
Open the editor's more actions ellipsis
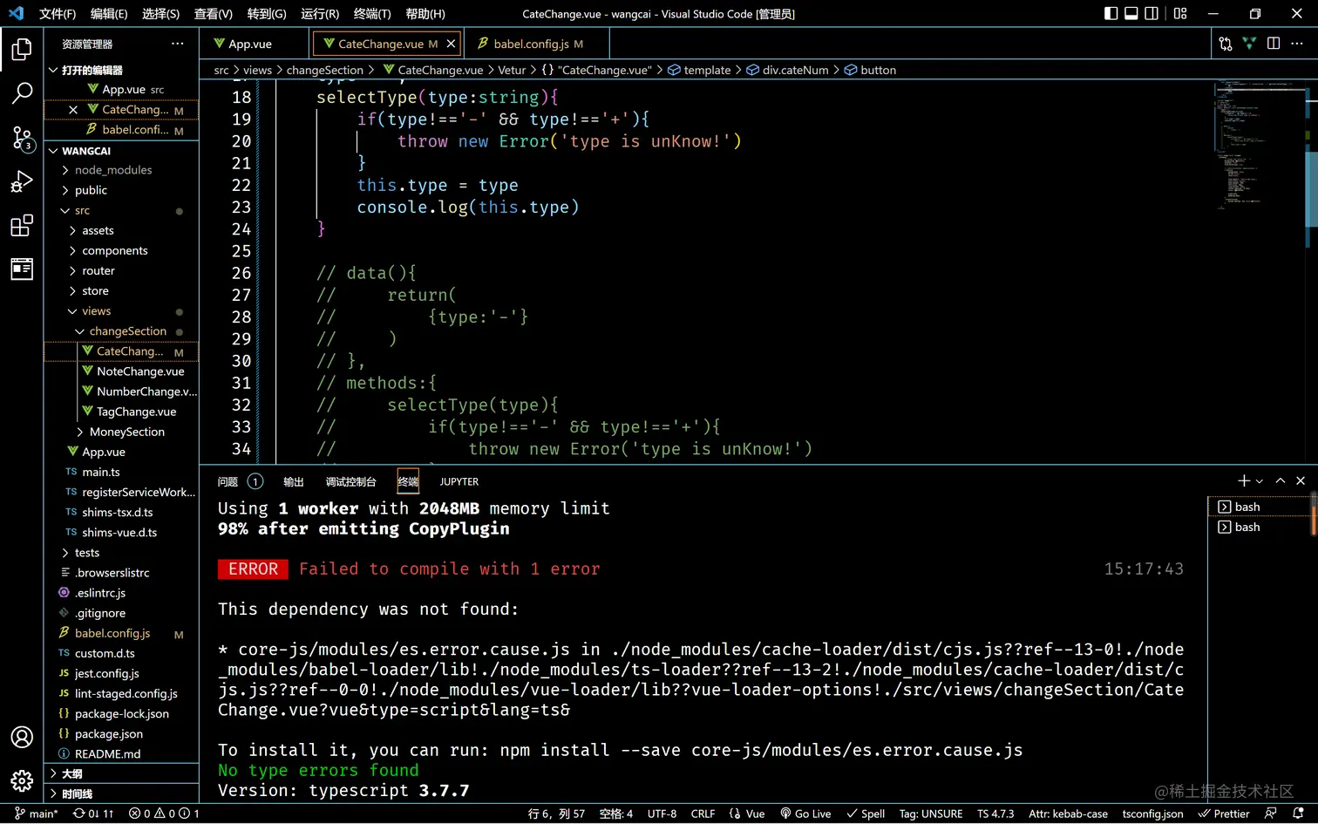[x=1297, y=44]
